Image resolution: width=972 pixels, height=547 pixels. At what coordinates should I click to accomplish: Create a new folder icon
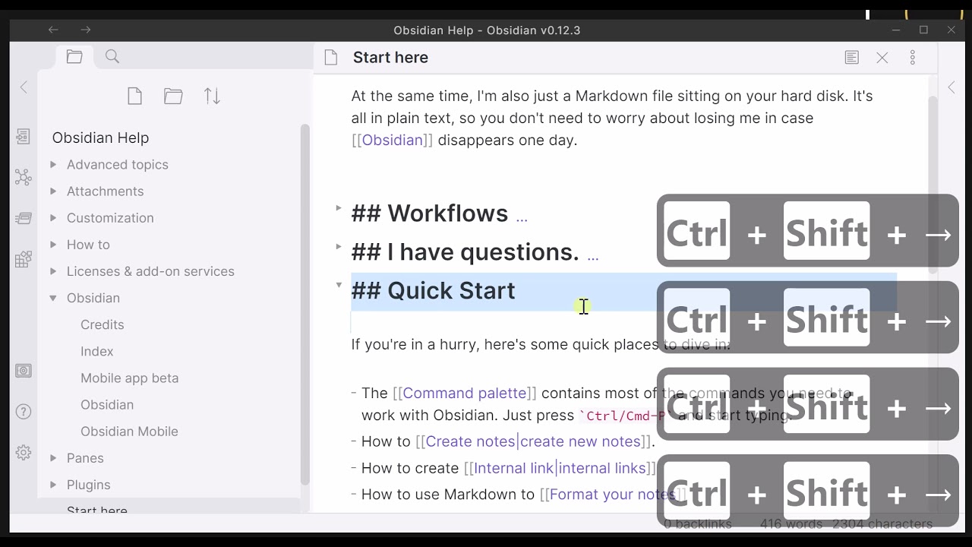(173, 96)
